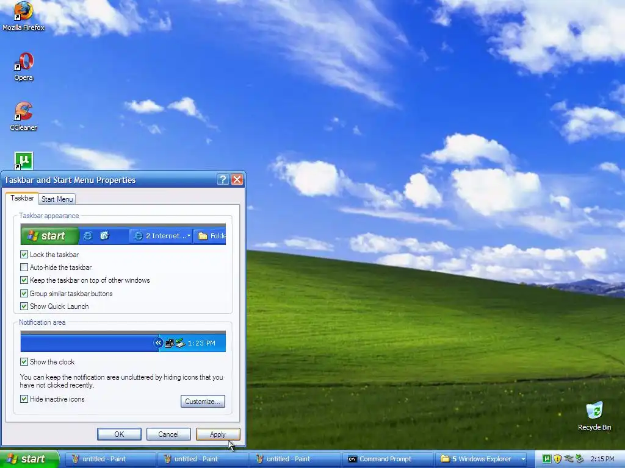Open the Mozilla Firefox desktop icon

[23, 16]
